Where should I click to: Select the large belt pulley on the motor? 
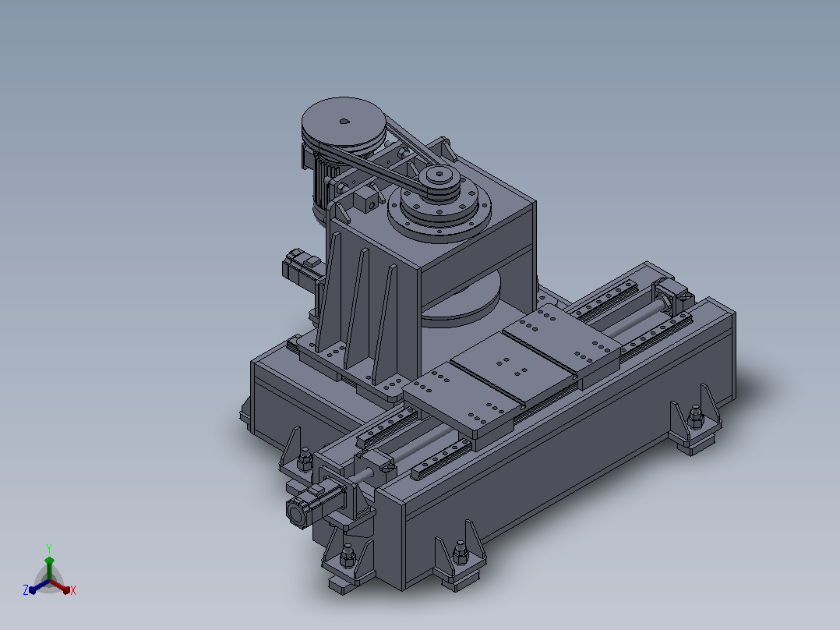pos(344,126)
